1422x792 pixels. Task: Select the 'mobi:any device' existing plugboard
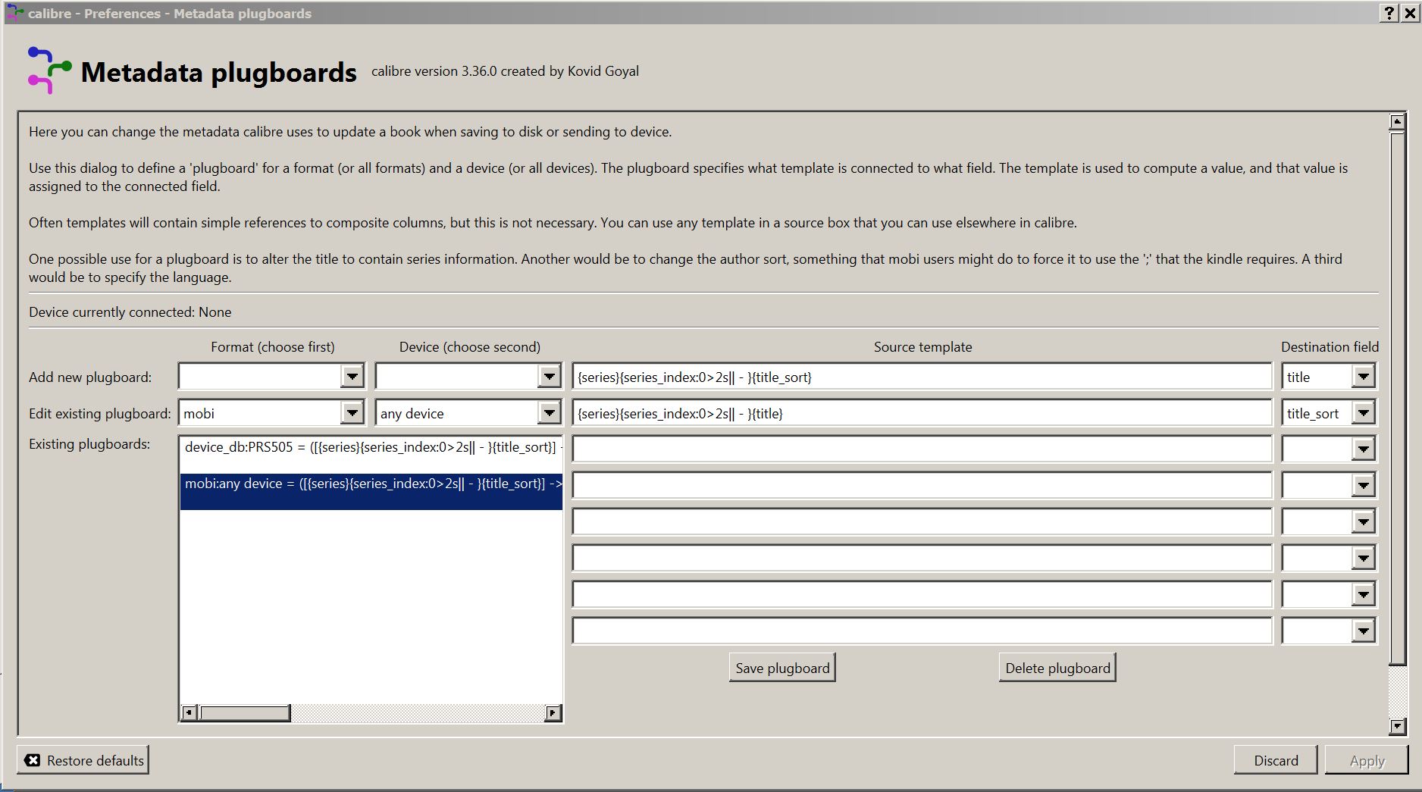tap(371, 491)
